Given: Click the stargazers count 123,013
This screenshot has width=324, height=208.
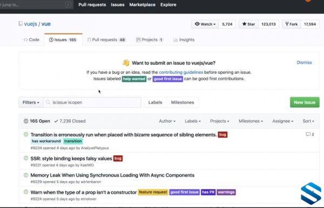Looking at the screenshot, I should (x=268, y=24).
